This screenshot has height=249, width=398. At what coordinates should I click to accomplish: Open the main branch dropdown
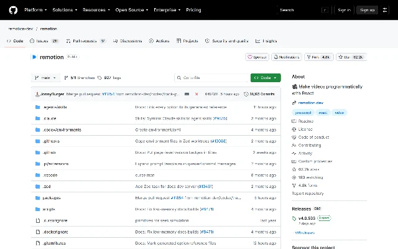click(x=45, y=78)
